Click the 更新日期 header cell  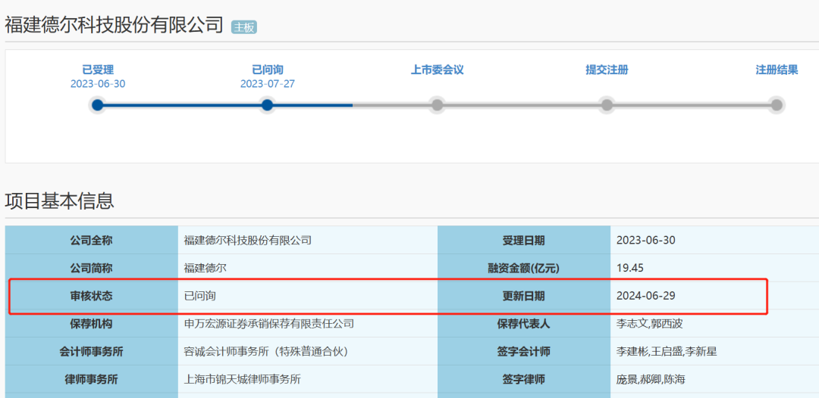[x=524, y=296]
